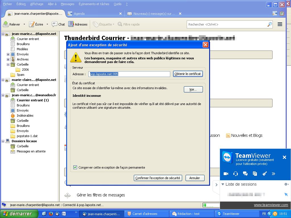Open the Thunderbird hamburger menu
Image resolution: width=291 pixels, height=218 pixels.
click(280, 24)
